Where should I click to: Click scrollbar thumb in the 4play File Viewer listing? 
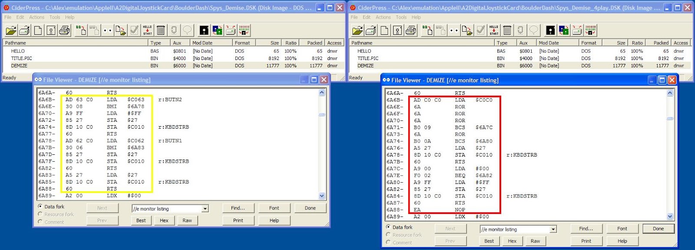click(670, 118)
